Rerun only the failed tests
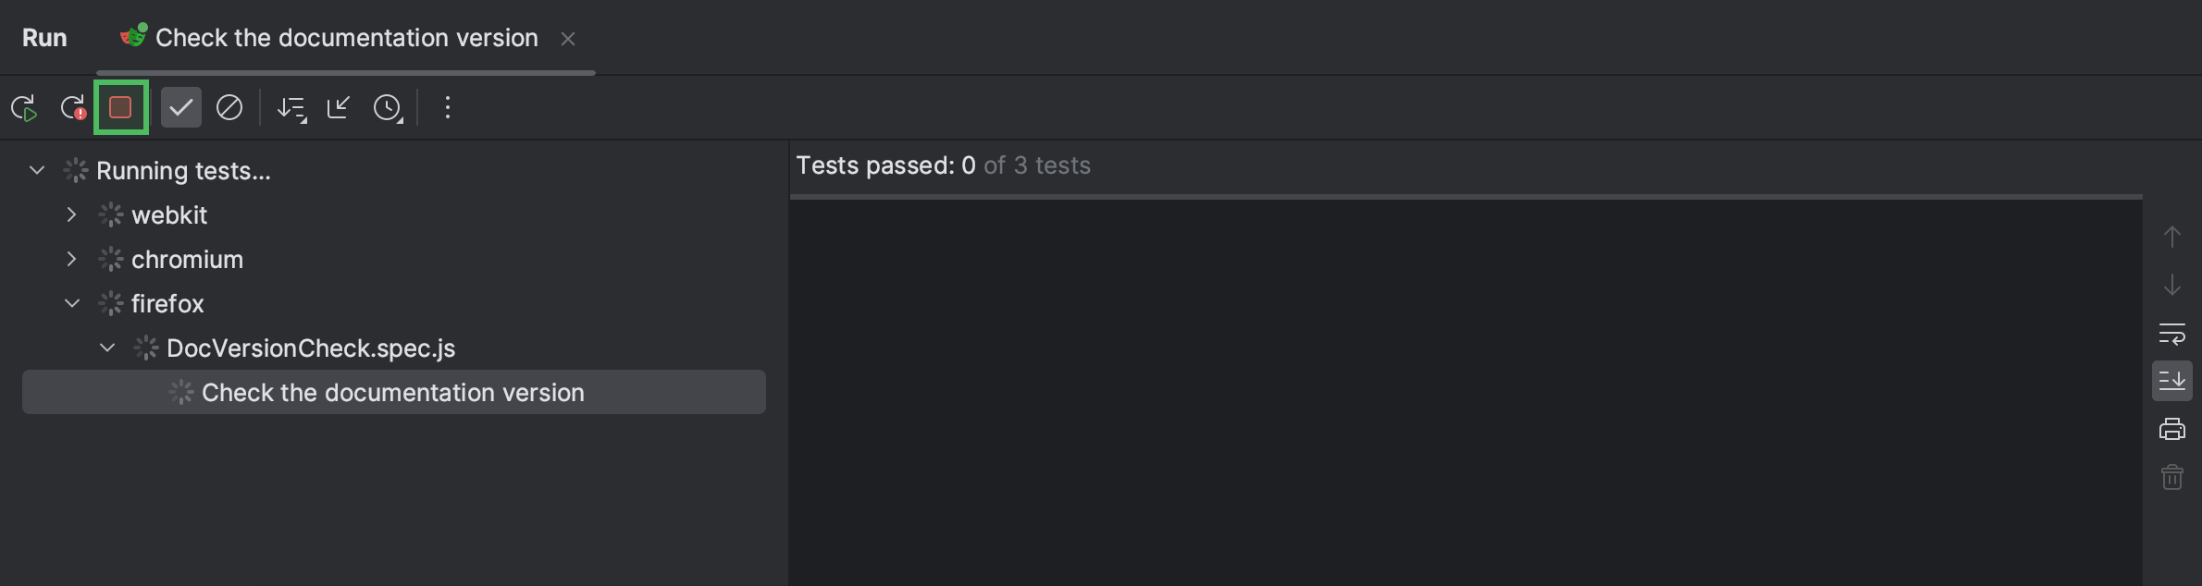 (73, 107)
